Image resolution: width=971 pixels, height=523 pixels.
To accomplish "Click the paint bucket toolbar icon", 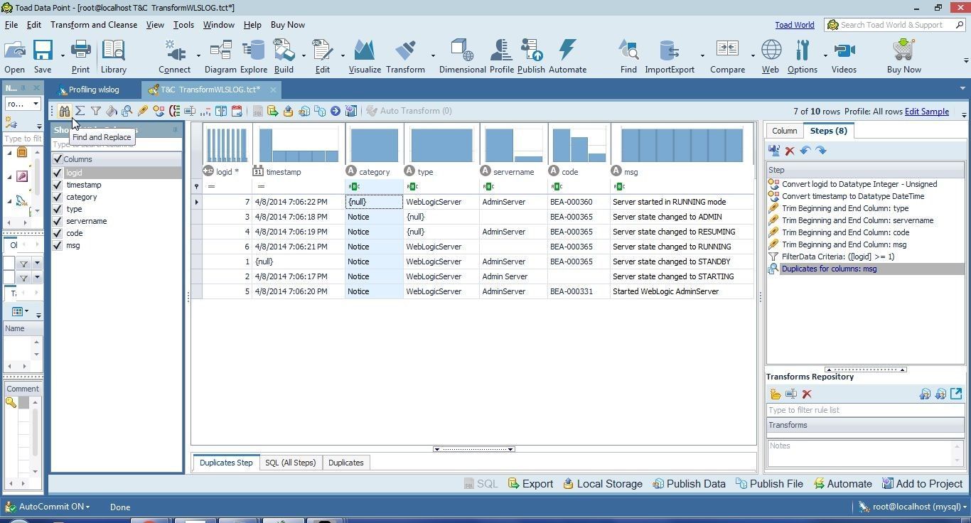I will click(112, 111).
